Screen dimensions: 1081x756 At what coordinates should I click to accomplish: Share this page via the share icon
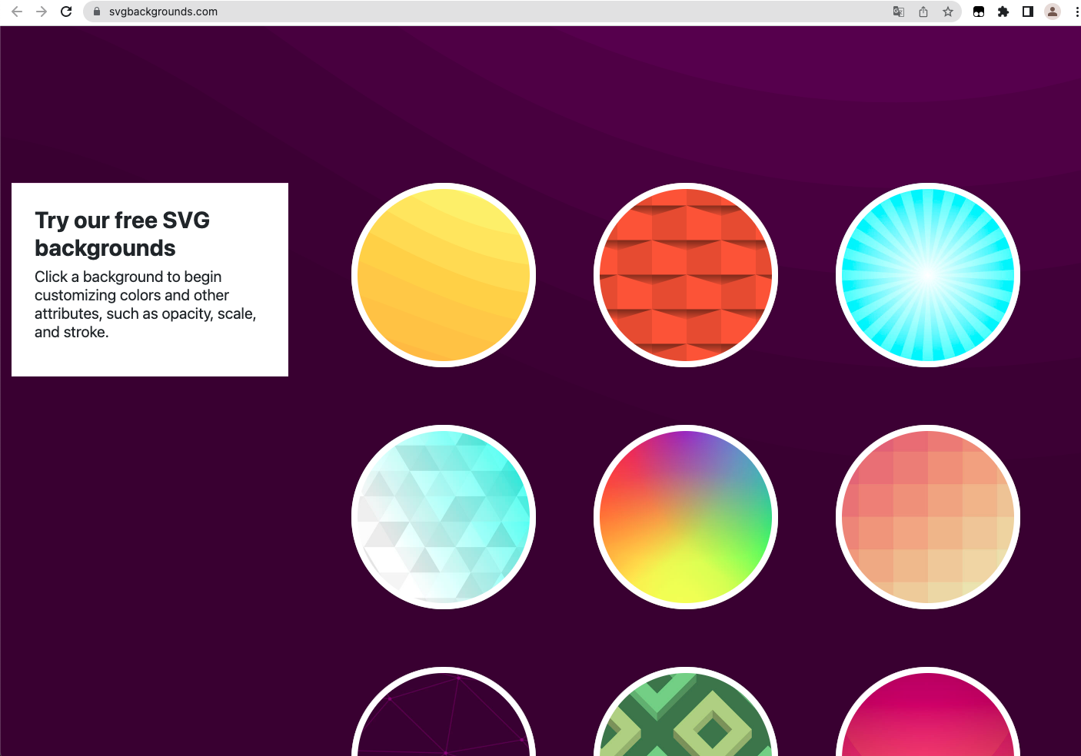(923, 12)
